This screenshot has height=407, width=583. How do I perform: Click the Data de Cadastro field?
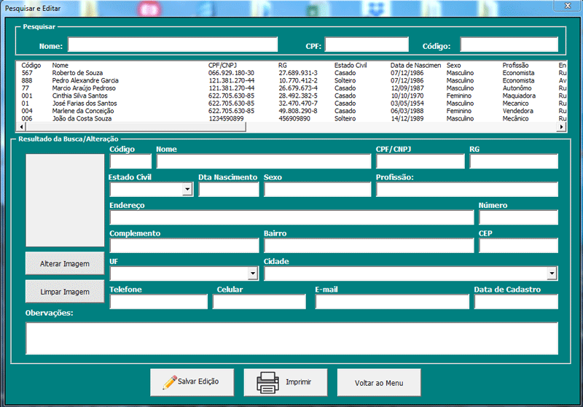pyautogui.click(x=516, y=302)
